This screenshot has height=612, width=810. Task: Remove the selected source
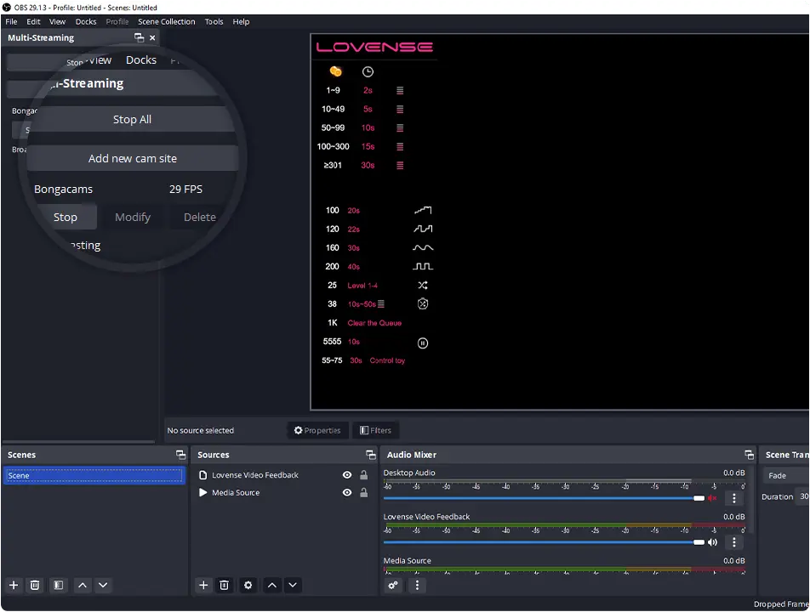click(225, 585)
